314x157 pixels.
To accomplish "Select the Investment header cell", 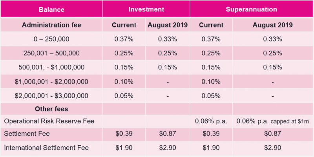I will click(146, 9).
